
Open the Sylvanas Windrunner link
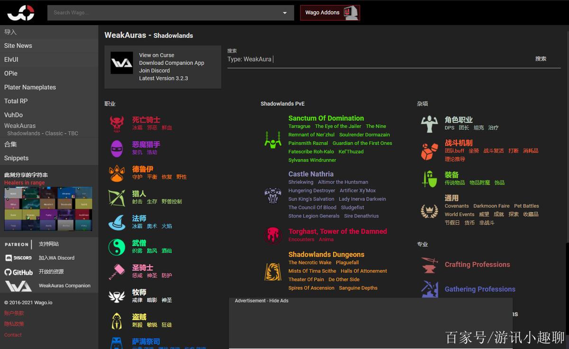click(x=312, y=160)
